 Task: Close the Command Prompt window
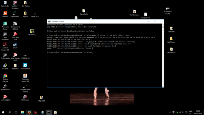coord(161,22)
